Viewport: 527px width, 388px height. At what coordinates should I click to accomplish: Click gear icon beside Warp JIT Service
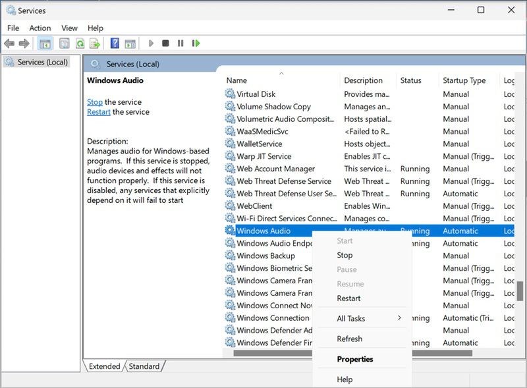coord(230,155)
